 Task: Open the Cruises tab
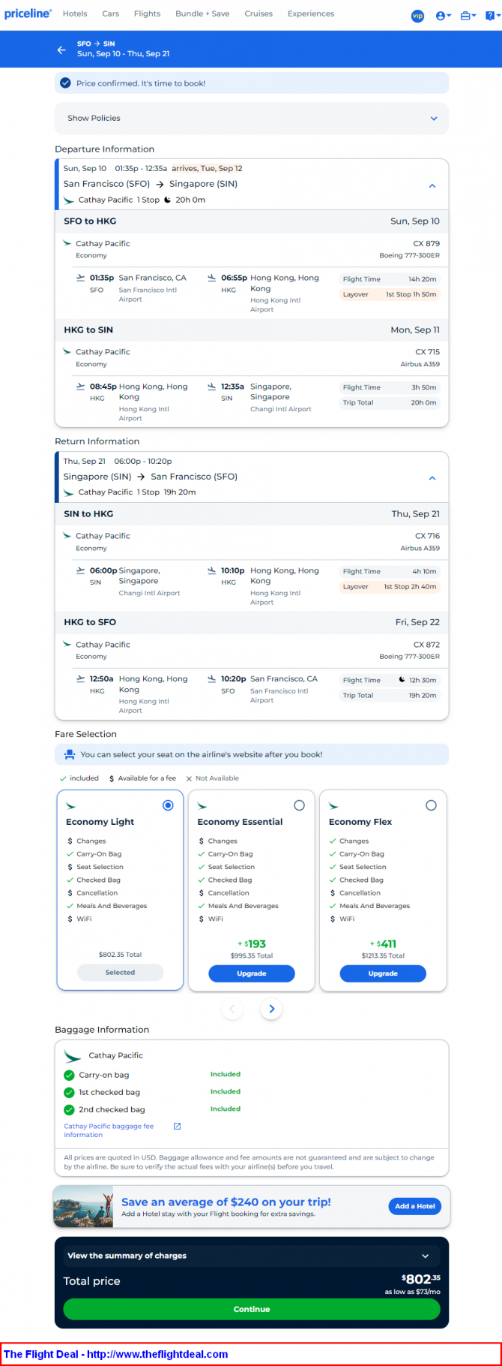point(258,14)
